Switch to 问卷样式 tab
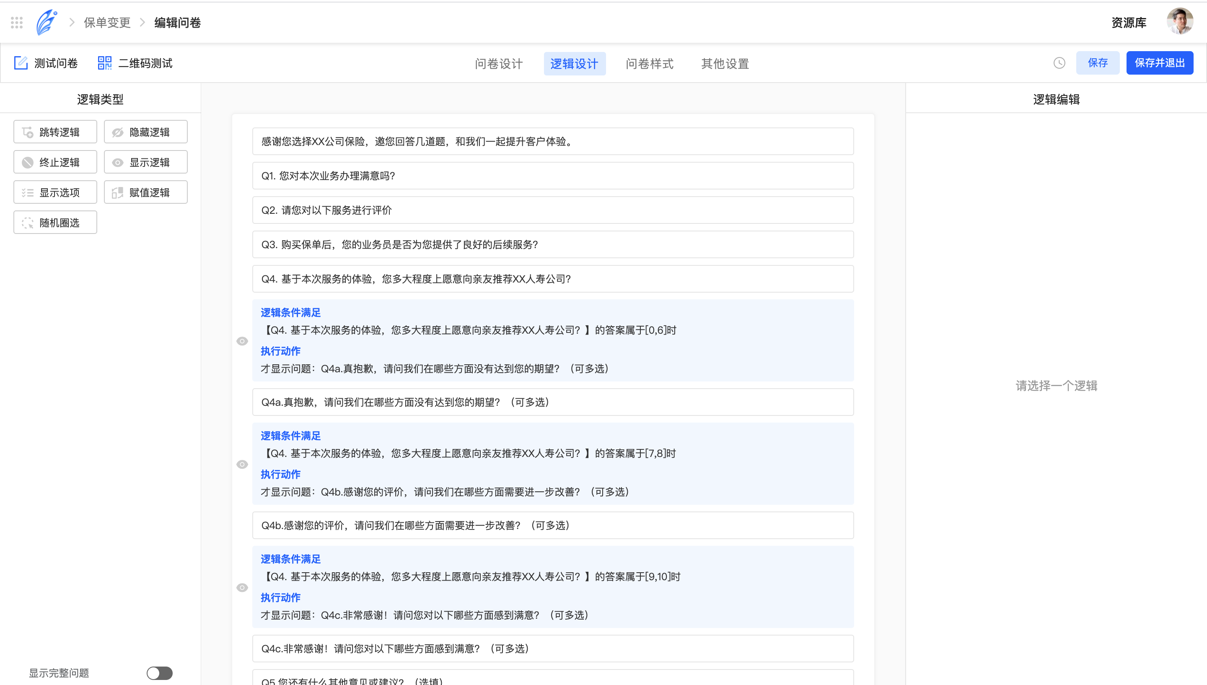This screenshot has width=1207, height=685. click(x=649, y=64)
